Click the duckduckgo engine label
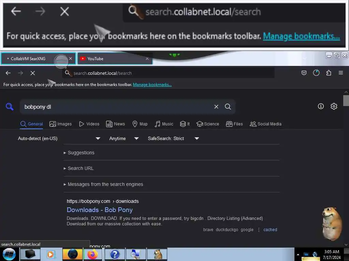The image size is (349, 261). coord(227,230)
